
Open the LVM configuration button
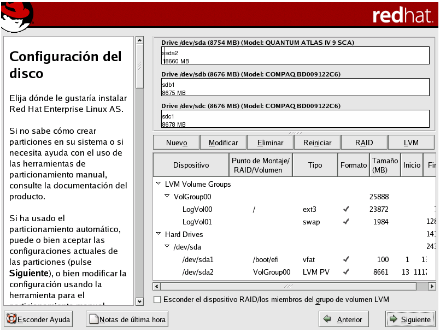[411, 143]
